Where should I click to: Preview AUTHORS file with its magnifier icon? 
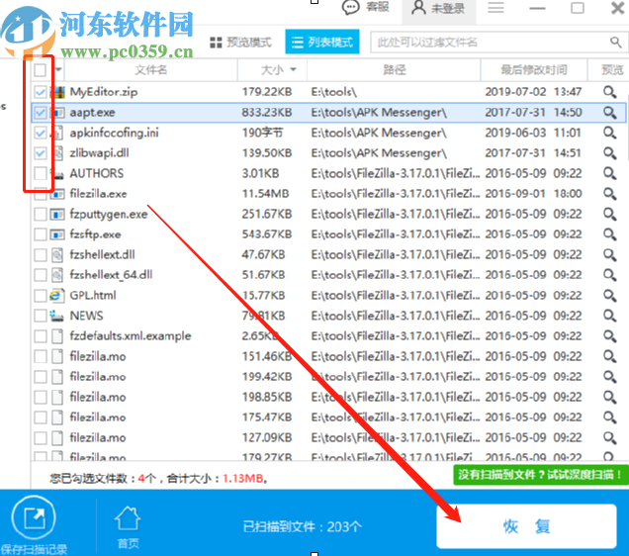[610, 174]
